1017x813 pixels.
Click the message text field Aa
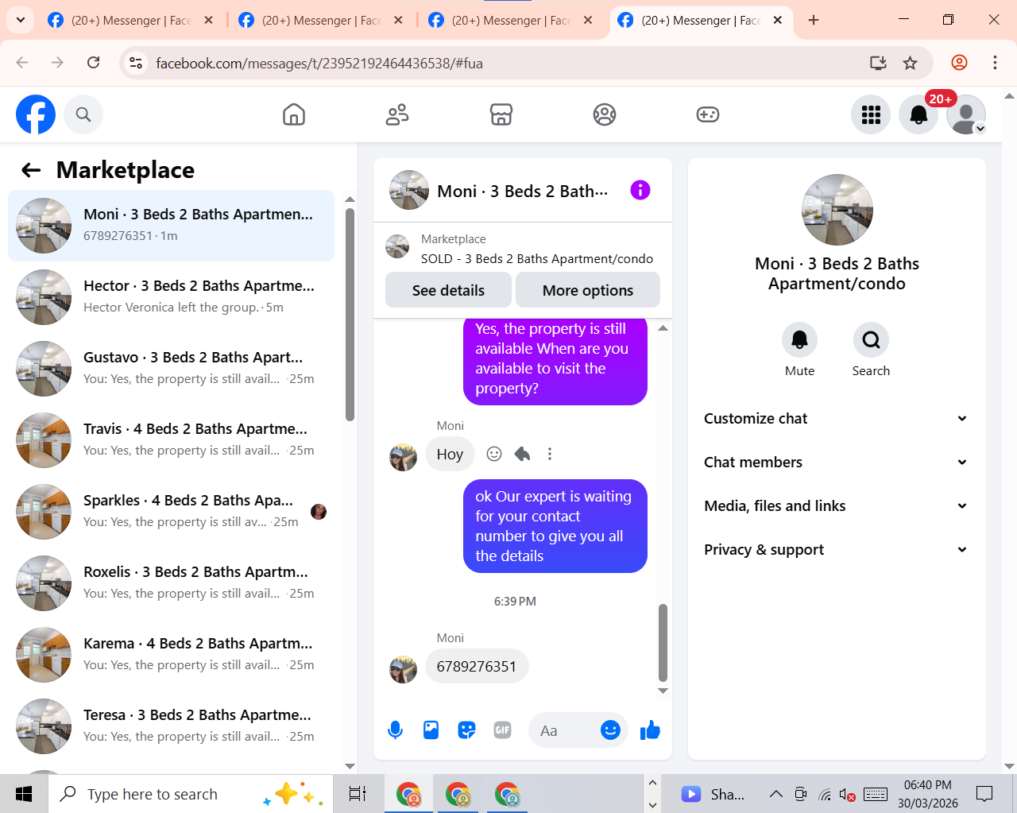pos(564,730)
